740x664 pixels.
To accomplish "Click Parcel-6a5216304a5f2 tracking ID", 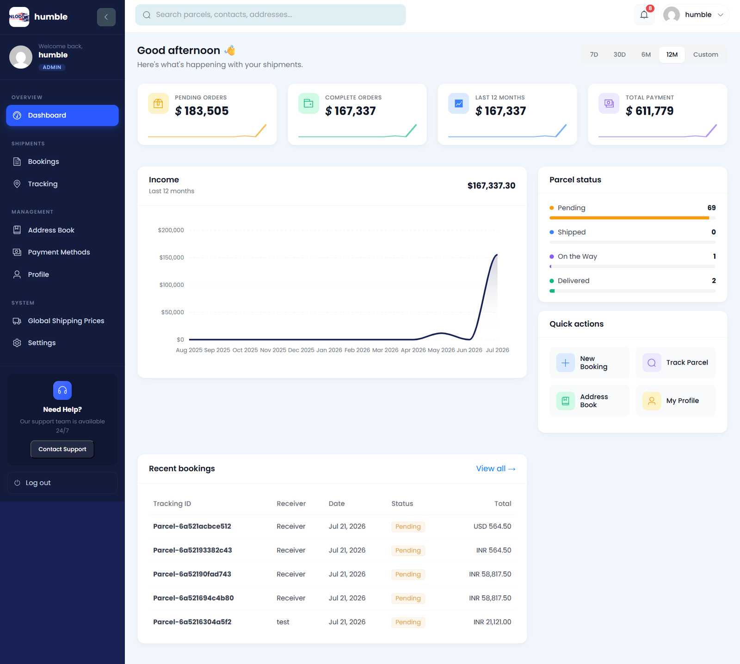I will tap(192, 622).
